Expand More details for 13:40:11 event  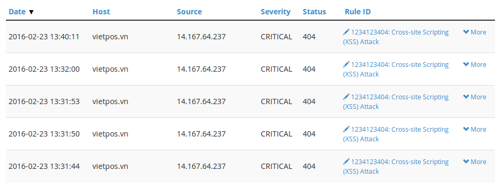474,32
